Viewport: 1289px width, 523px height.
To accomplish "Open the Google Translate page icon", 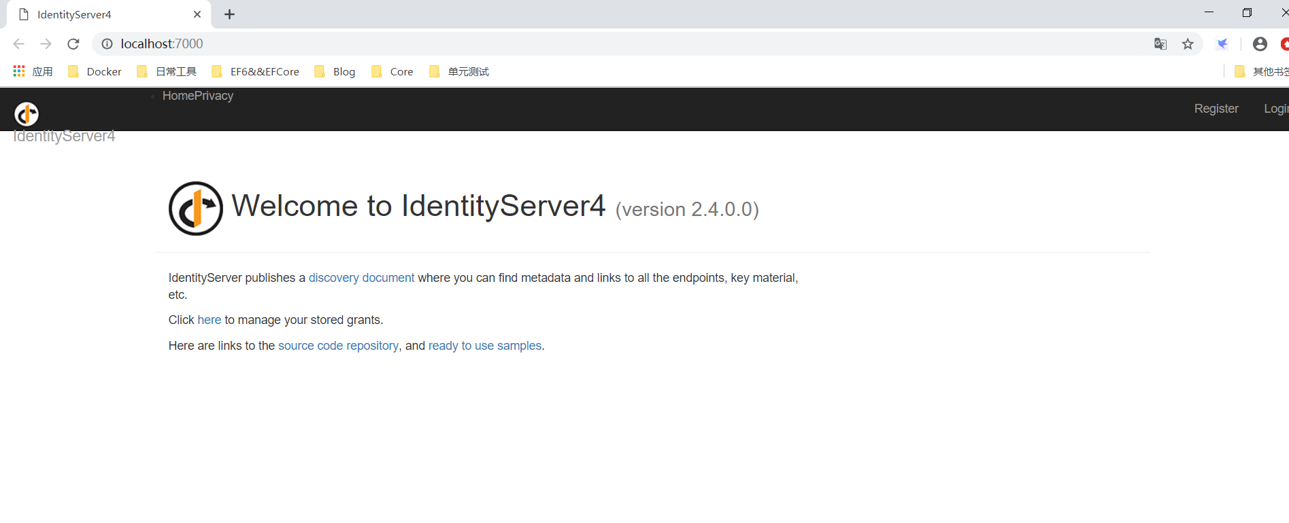I will (x=1160, y=44).
